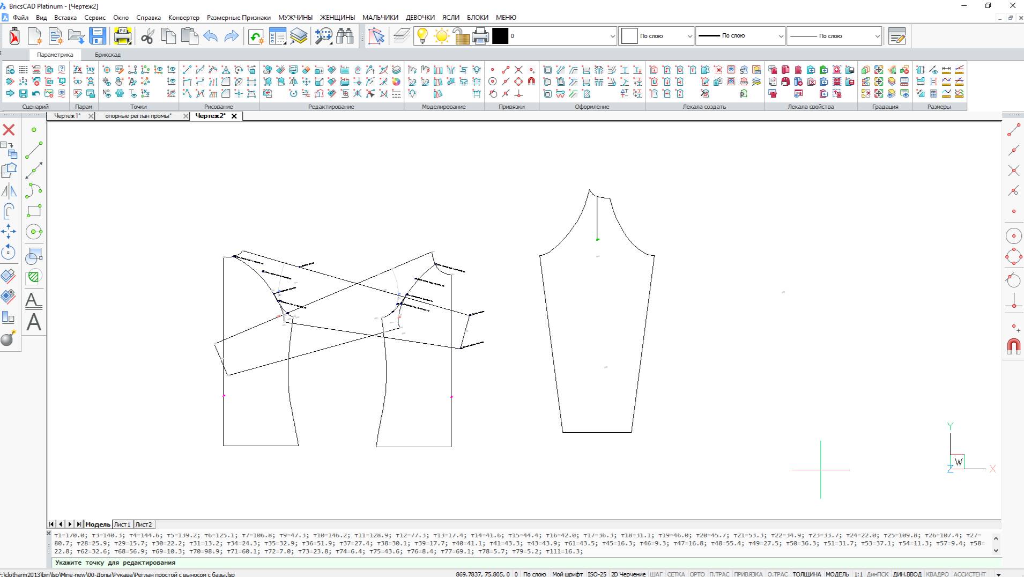Toggle layer on/off light bulb icon

pos(422,36)
